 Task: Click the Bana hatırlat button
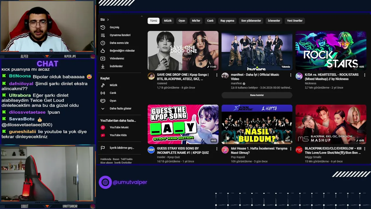tap(257, 95)
